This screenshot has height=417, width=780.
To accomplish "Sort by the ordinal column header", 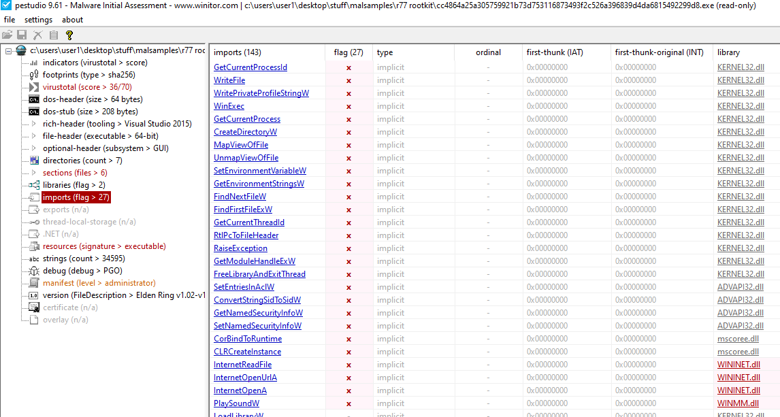I will point(488,52).
